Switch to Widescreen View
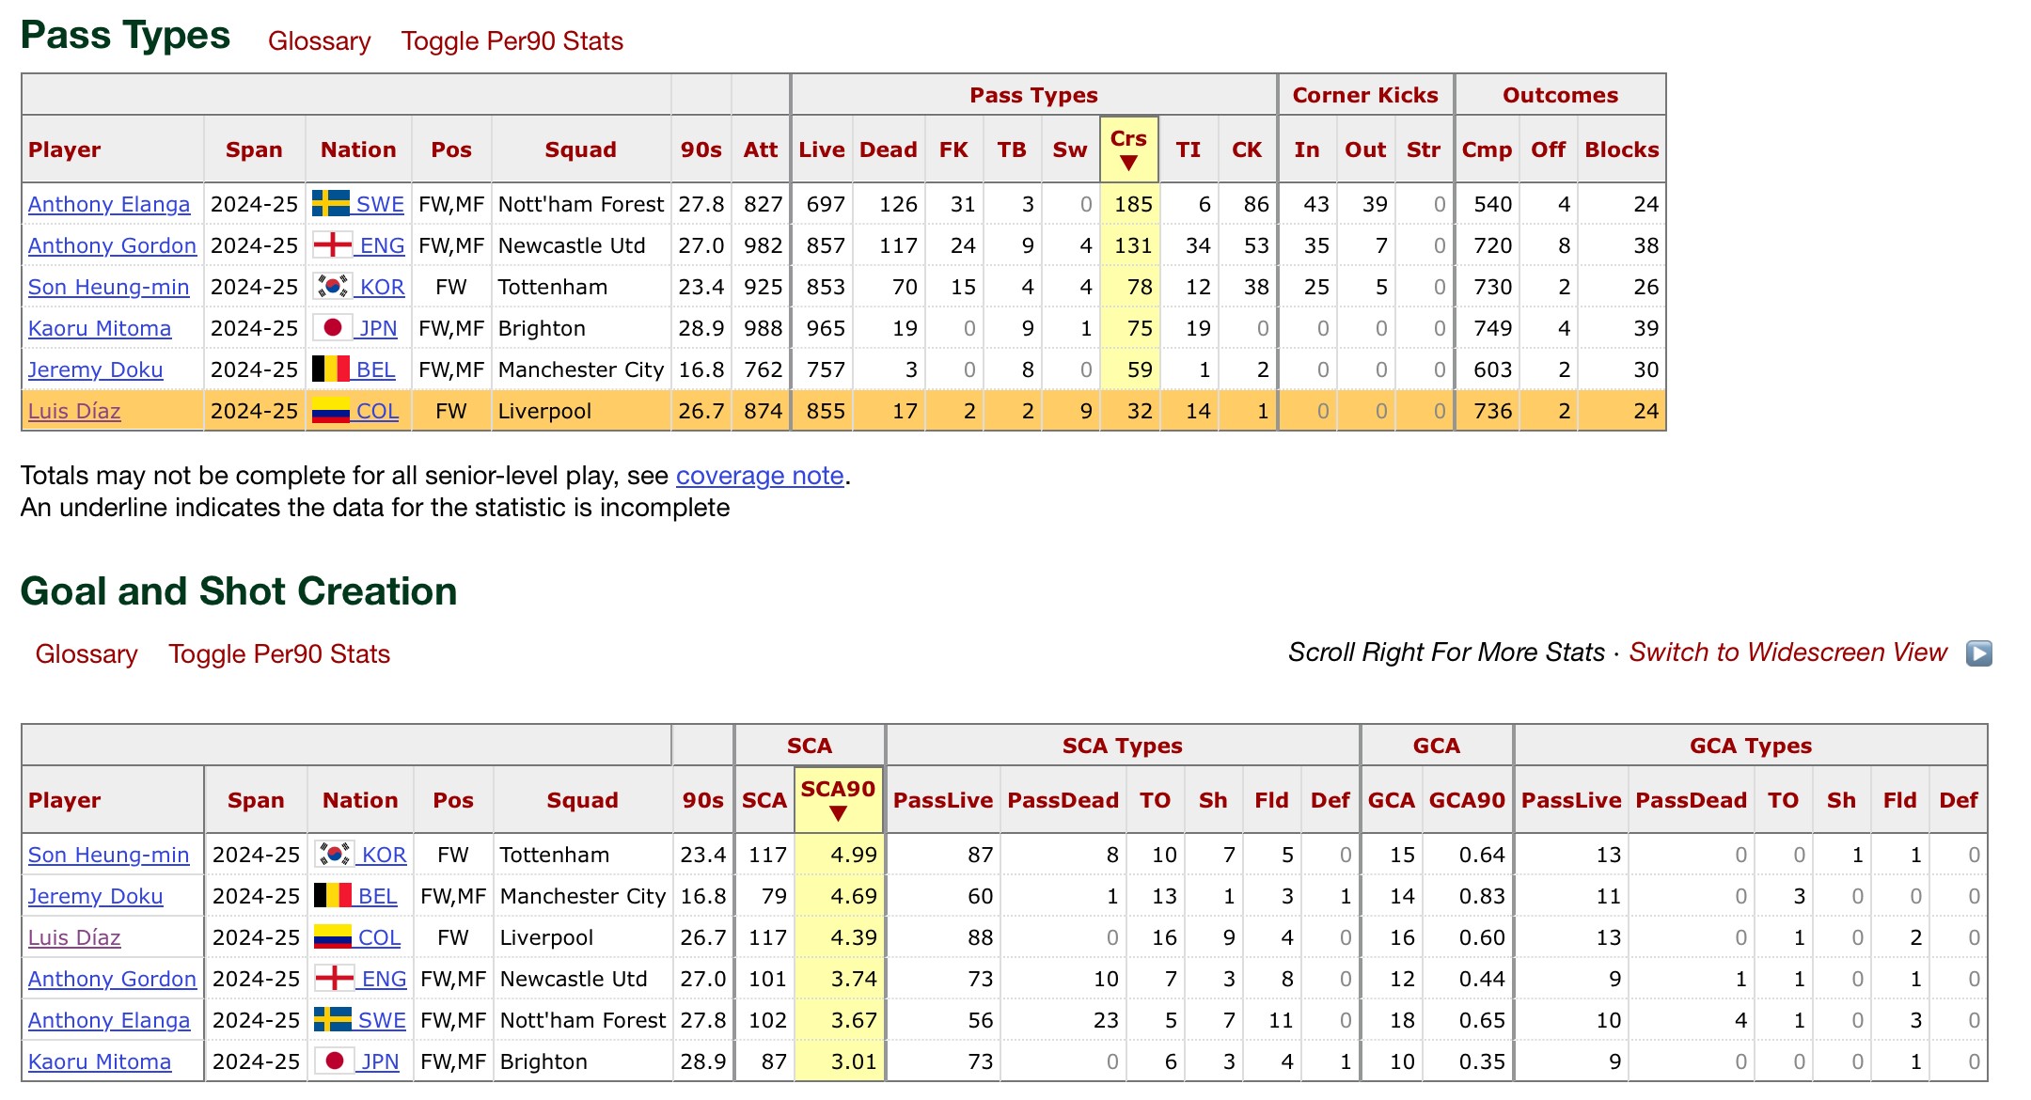Viewport: 2031px width, 1100px height. point(1787,652)
